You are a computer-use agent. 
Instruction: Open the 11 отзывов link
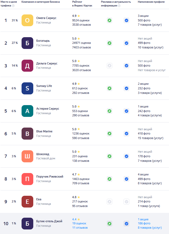[80, 228]
